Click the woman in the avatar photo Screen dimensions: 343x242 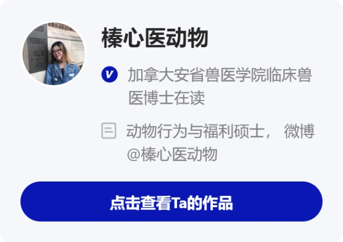click(x=62, y=65)
